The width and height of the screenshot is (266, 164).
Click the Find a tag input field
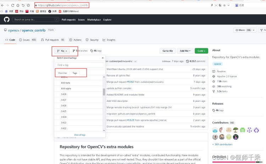80,65
